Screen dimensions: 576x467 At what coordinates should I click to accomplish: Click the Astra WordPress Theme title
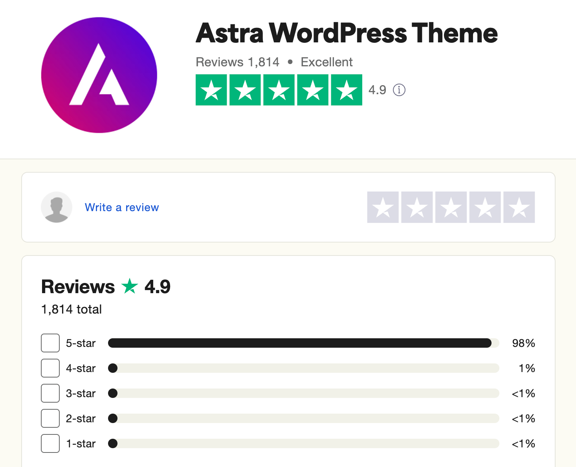point(347,33)
